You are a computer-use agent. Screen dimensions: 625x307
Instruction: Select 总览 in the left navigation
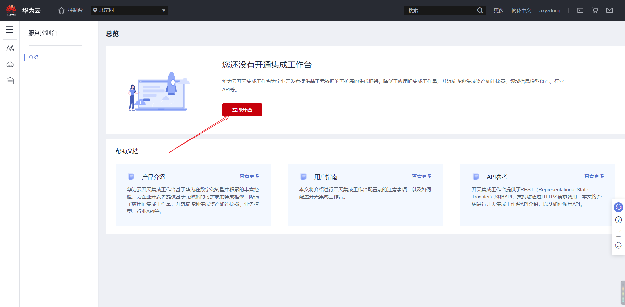pyautogui.click(x=33, y=57)
